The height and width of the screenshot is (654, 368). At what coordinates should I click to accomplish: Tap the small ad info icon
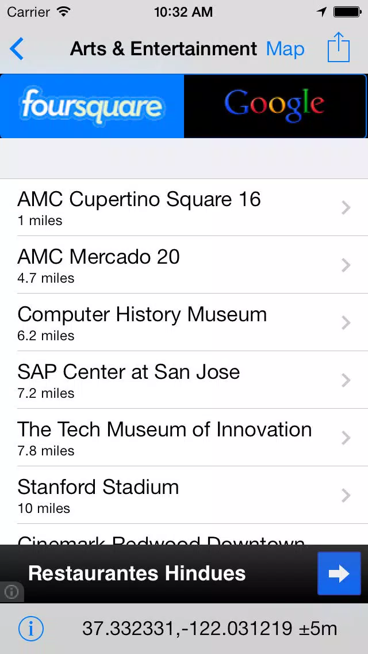coord(11,591)
